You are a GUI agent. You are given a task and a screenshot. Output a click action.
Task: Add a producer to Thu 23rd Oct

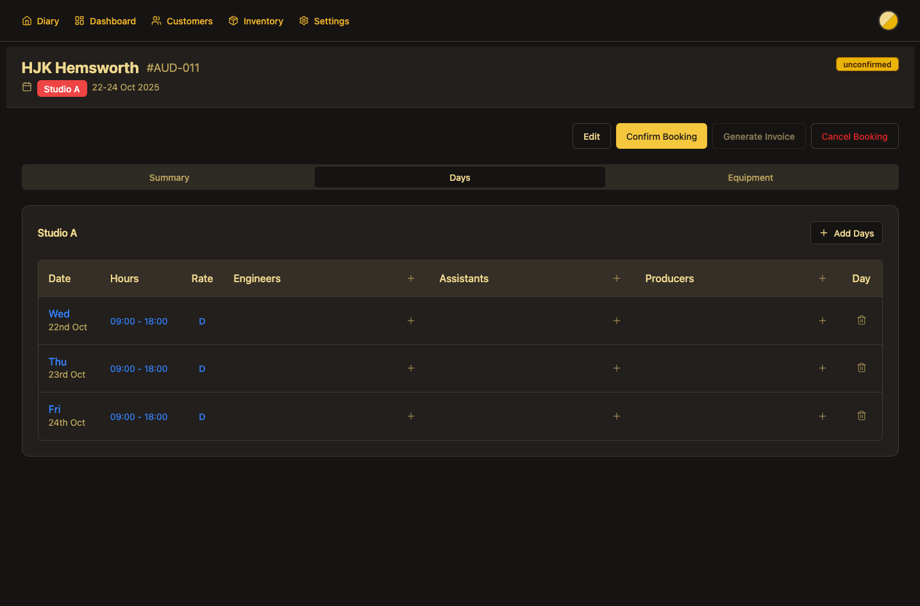tap(822, 368)
